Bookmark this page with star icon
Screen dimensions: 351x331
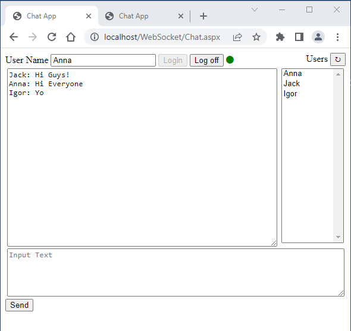click(256, 37)
